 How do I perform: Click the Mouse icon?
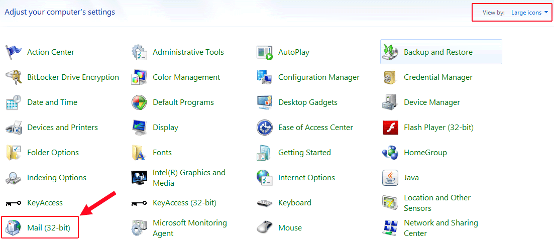(265, 228)
